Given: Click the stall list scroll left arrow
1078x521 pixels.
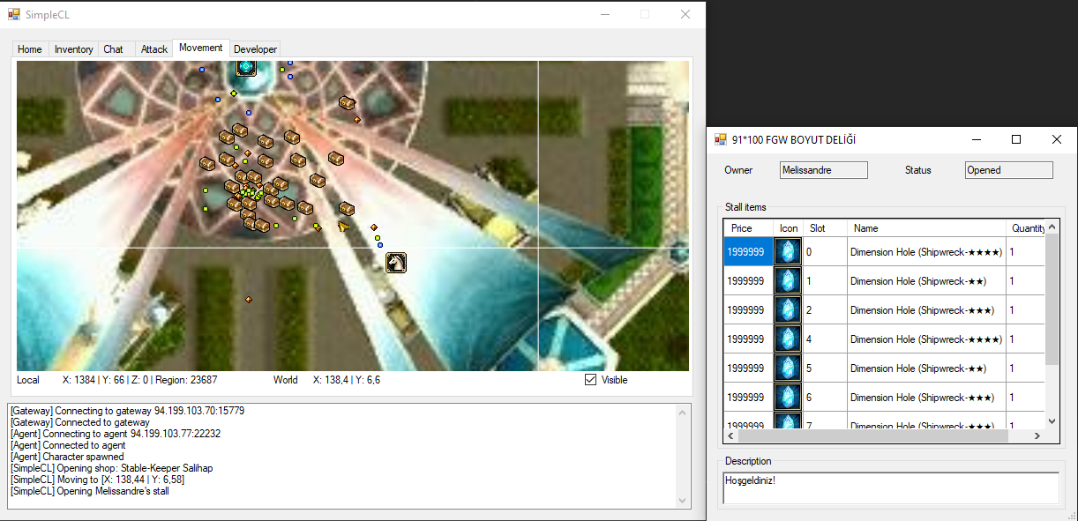Looking at the screenshot, I should (x=731, y=435).
